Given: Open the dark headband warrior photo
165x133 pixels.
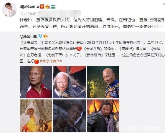Looking at the screenshot, I should [x=70, y=116].
